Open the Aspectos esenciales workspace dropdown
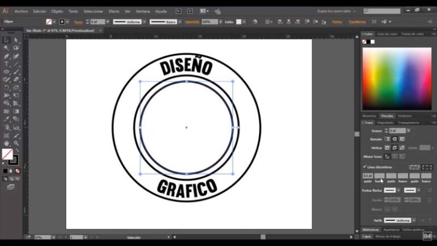Image resolution: width=437 pixels, height=246 pixels. point(336,11)
